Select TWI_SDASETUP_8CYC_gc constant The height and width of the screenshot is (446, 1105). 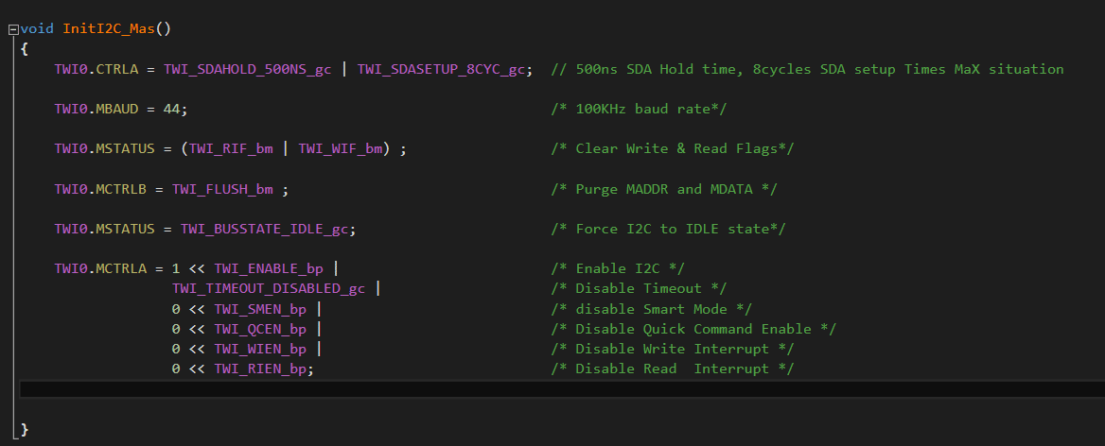pos(441,70)
